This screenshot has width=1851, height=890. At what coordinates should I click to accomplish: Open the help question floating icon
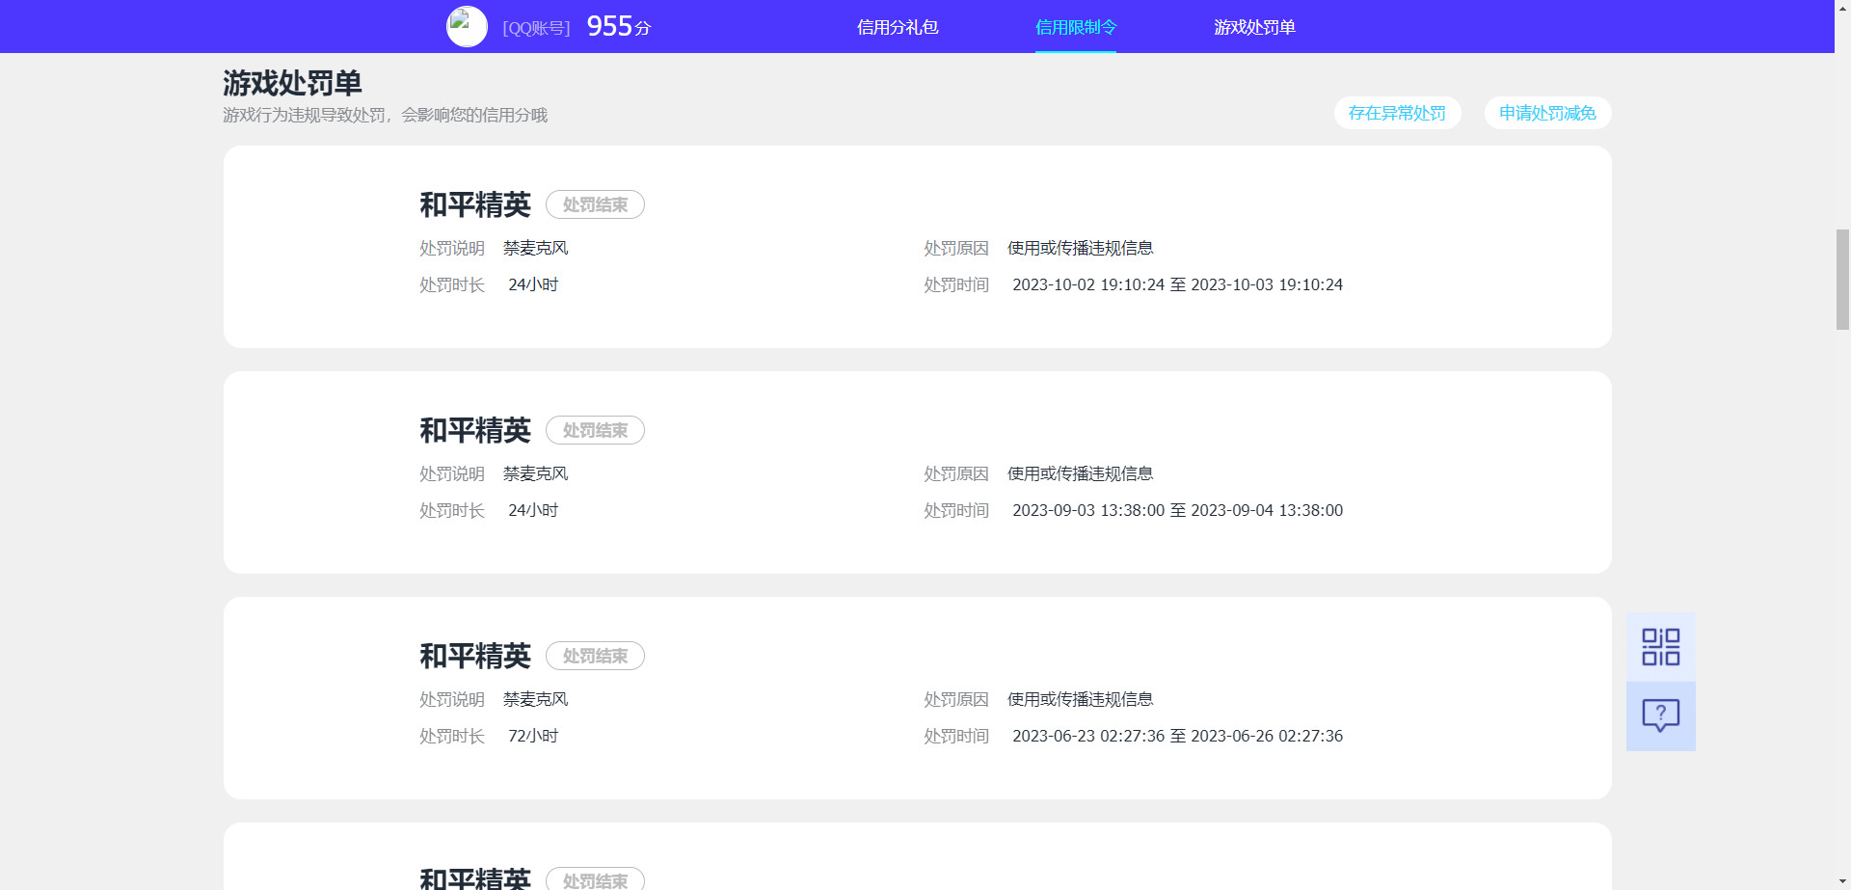(x=1660, y=716)
